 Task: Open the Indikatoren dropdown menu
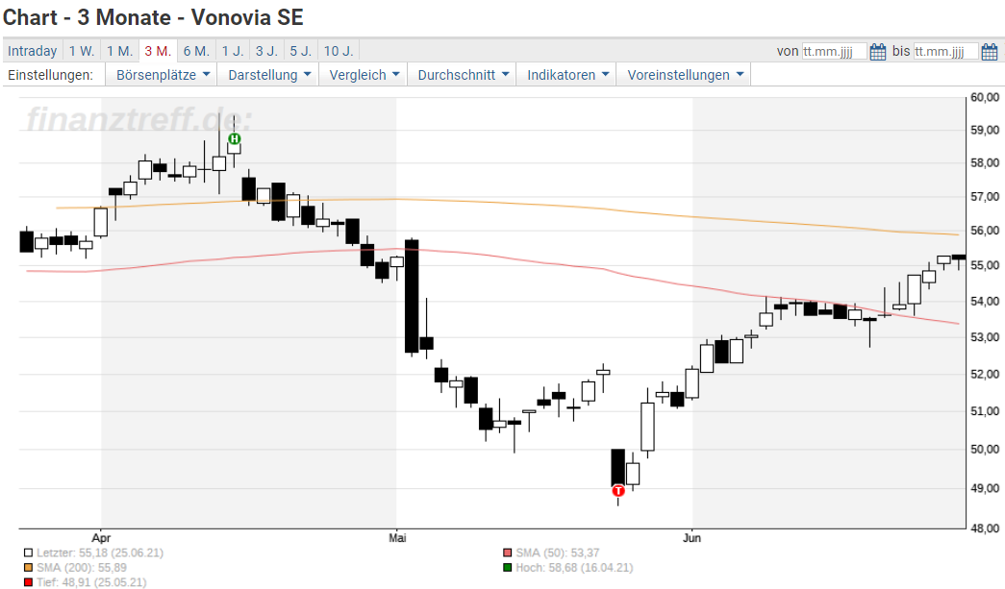coord(567,75)
